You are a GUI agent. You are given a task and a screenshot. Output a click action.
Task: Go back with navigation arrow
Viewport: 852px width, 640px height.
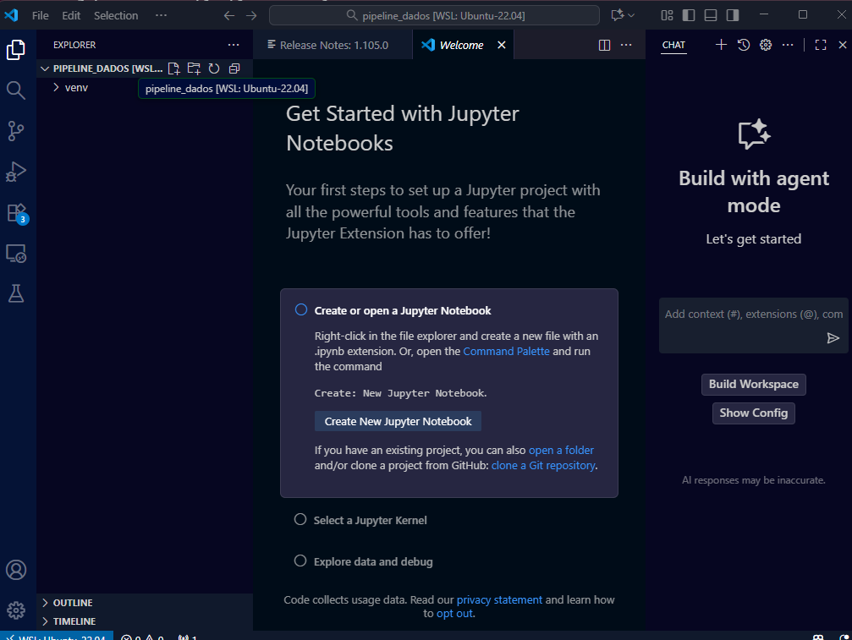pyautogui.click(x=229, y=16)
